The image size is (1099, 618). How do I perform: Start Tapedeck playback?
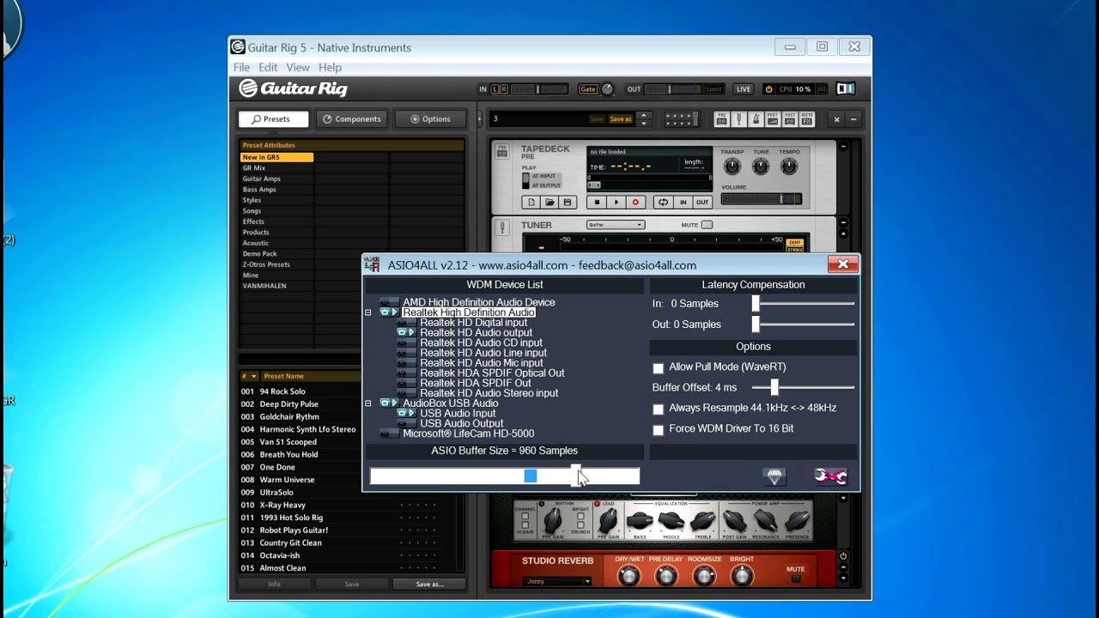pyautogui.click(x=616, y=203)
